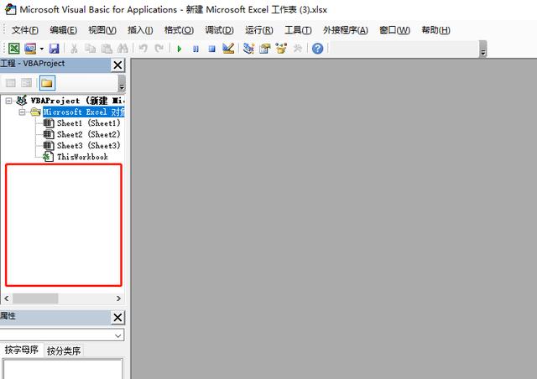Click project panel horizontal scrollbar right arrow
Image resolution: width=537 pixels, height=379 pixels.
pos(118,298)
